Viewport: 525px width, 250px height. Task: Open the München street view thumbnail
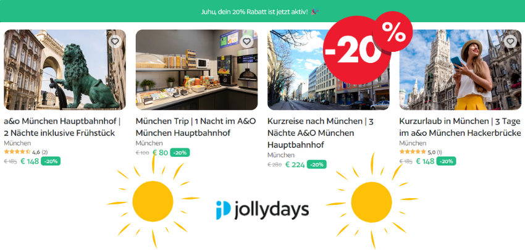click(x=329, y=70)
